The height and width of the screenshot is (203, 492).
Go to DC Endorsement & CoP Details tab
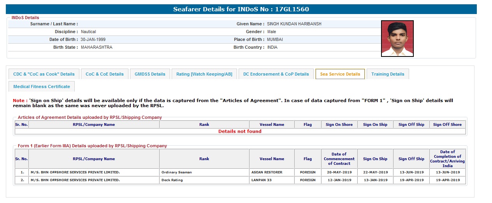click(x=276, y=74)
